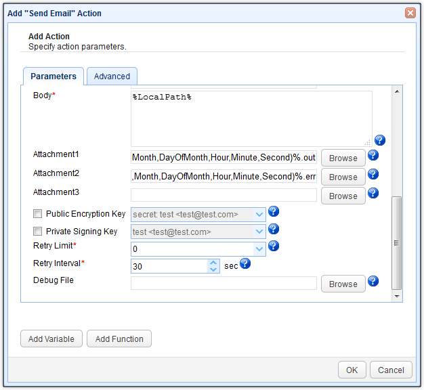Click into the Debug File text field

point(224,284)
